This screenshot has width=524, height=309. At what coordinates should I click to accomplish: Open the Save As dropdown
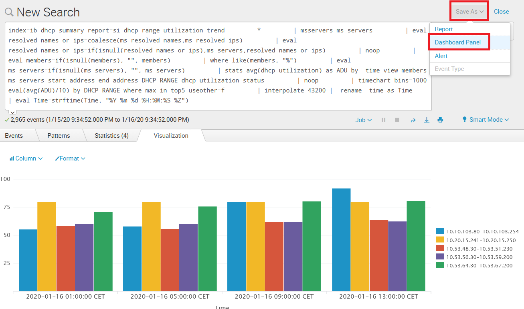pyautogui.click(x=469, y=11)
